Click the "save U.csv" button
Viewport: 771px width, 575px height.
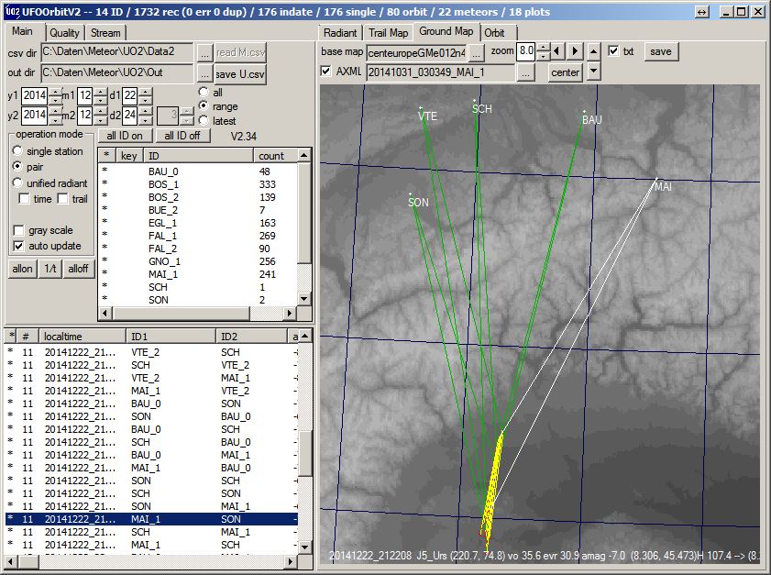click(x=239, y=73)
